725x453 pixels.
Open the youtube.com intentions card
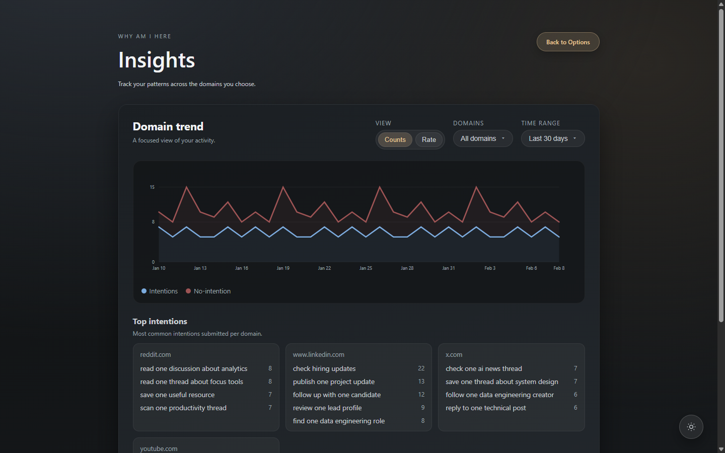[x=158, y=448]
